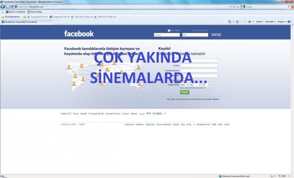Select Italiano language link
The image size is (294, 178).
point(134,114)
